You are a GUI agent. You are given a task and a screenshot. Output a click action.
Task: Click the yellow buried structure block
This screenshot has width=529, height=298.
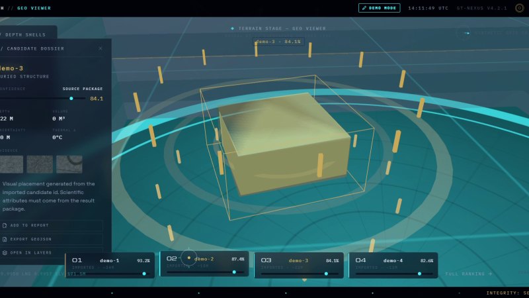(285, 144)
